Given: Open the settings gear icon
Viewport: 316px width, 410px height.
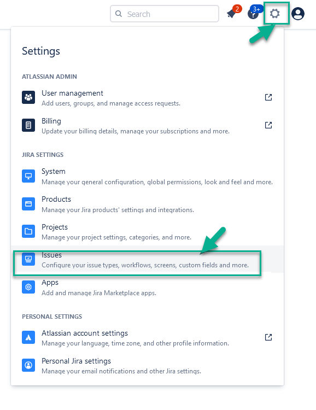Looking at the screenshot, I should tap(274, 13).
